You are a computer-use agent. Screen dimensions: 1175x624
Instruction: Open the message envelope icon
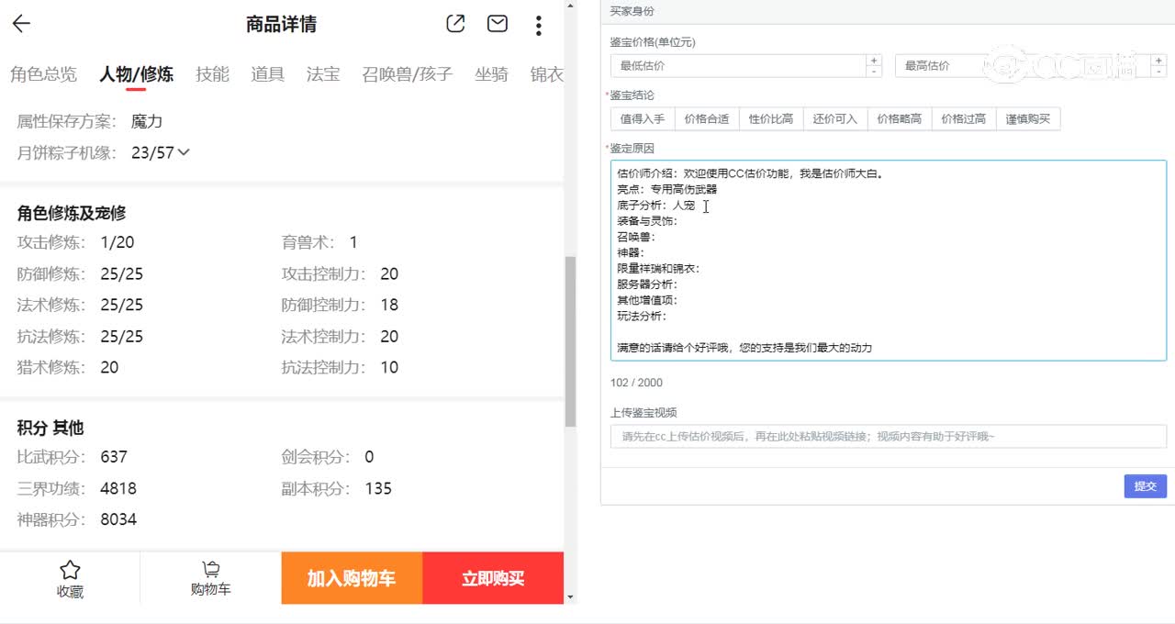497,25
